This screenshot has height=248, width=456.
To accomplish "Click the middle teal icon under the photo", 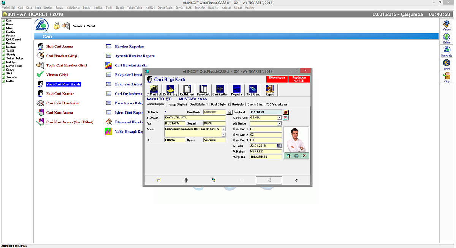I will 296,156.
